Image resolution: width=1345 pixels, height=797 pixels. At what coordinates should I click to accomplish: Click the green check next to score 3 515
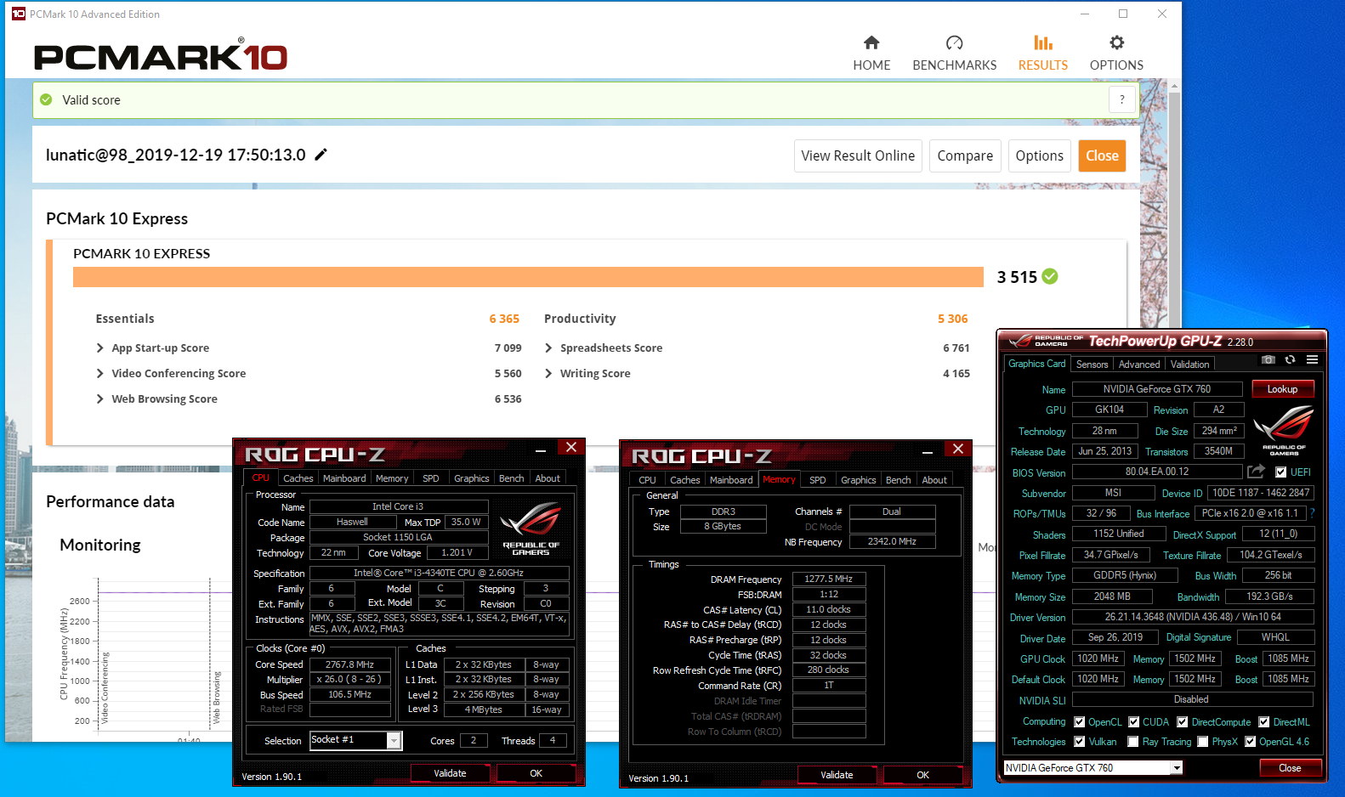click(1050, 276)
